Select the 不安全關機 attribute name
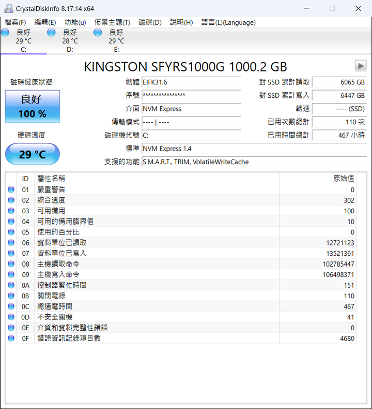Viewport: 372px width, 409px height. 55,317
